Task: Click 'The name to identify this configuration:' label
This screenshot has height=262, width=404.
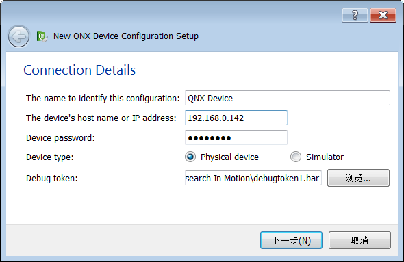Action: (103, 99)
